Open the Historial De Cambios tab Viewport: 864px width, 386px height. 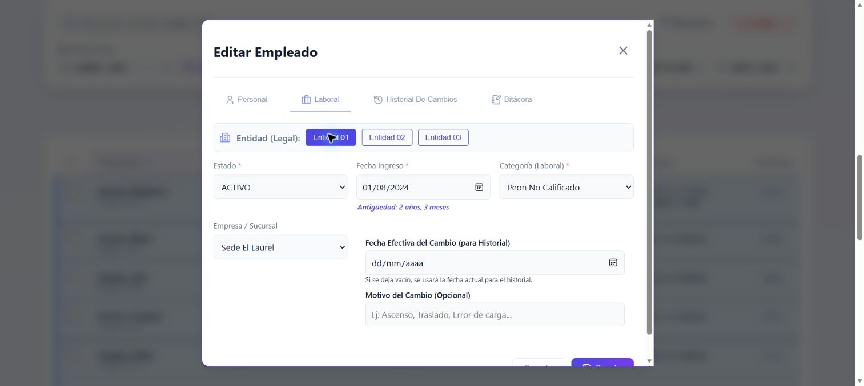tap(416, 100)
